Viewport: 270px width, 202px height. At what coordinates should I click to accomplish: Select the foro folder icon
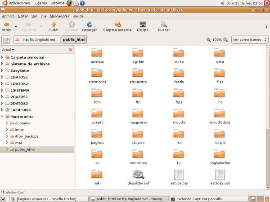click(x=97, y=93)
